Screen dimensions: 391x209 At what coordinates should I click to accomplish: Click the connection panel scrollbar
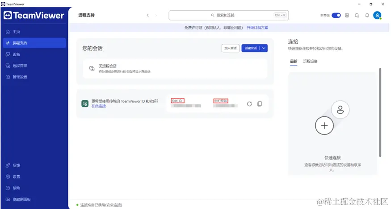click(x=380, y=112)
